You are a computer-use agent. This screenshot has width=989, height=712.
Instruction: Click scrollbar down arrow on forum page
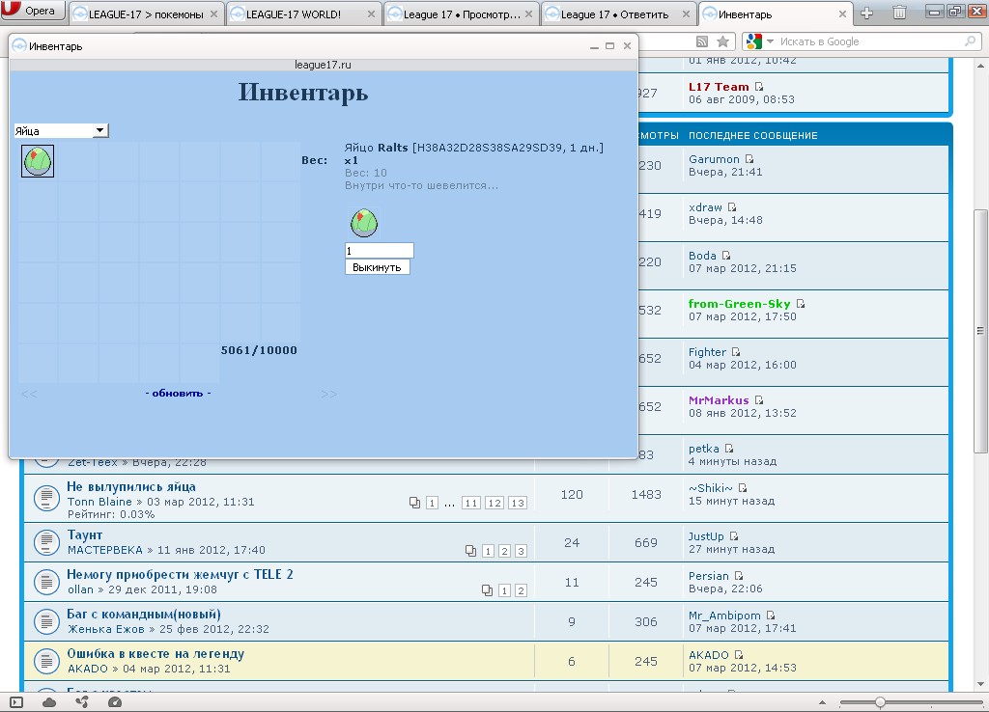[x=980, y=684]
